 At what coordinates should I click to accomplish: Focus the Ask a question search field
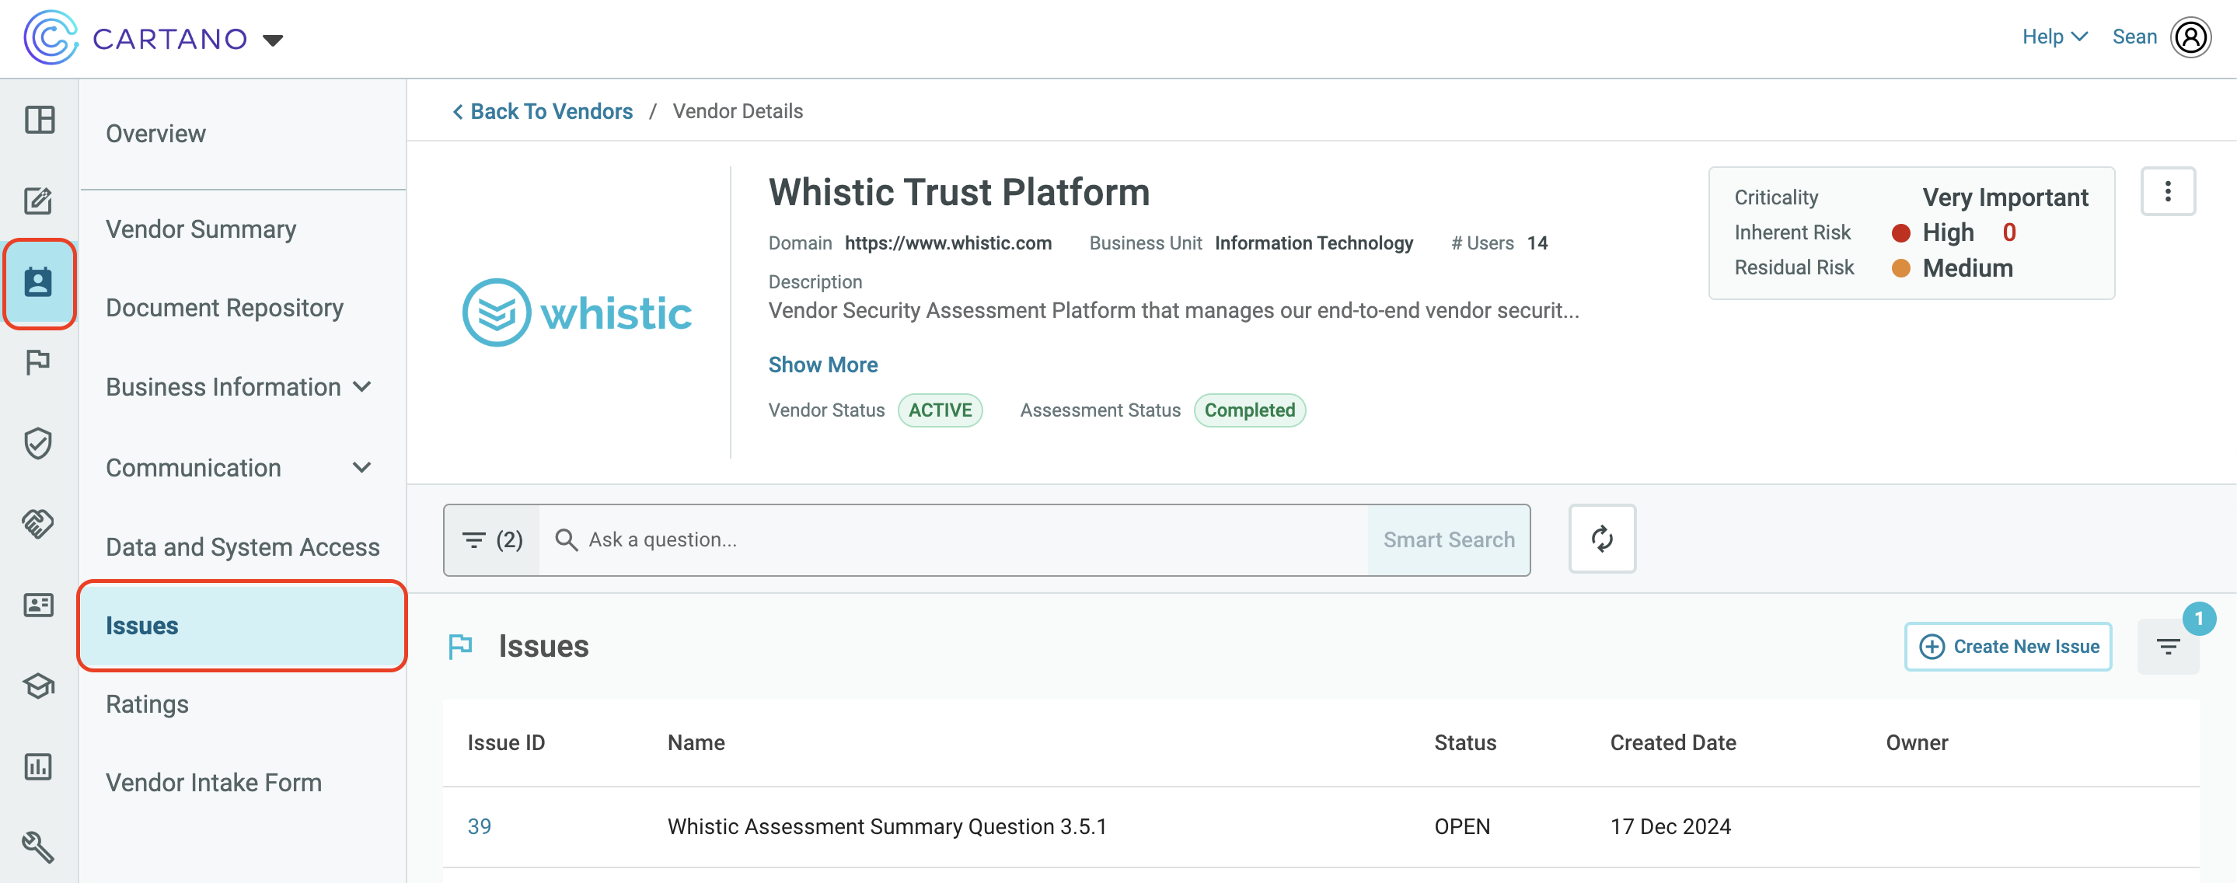click(953, 540)
